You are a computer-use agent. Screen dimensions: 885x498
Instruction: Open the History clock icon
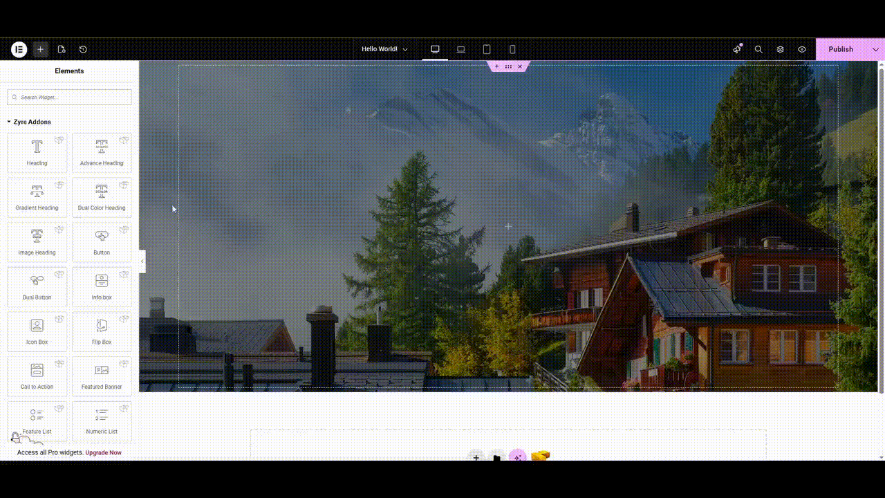[83, 49]
